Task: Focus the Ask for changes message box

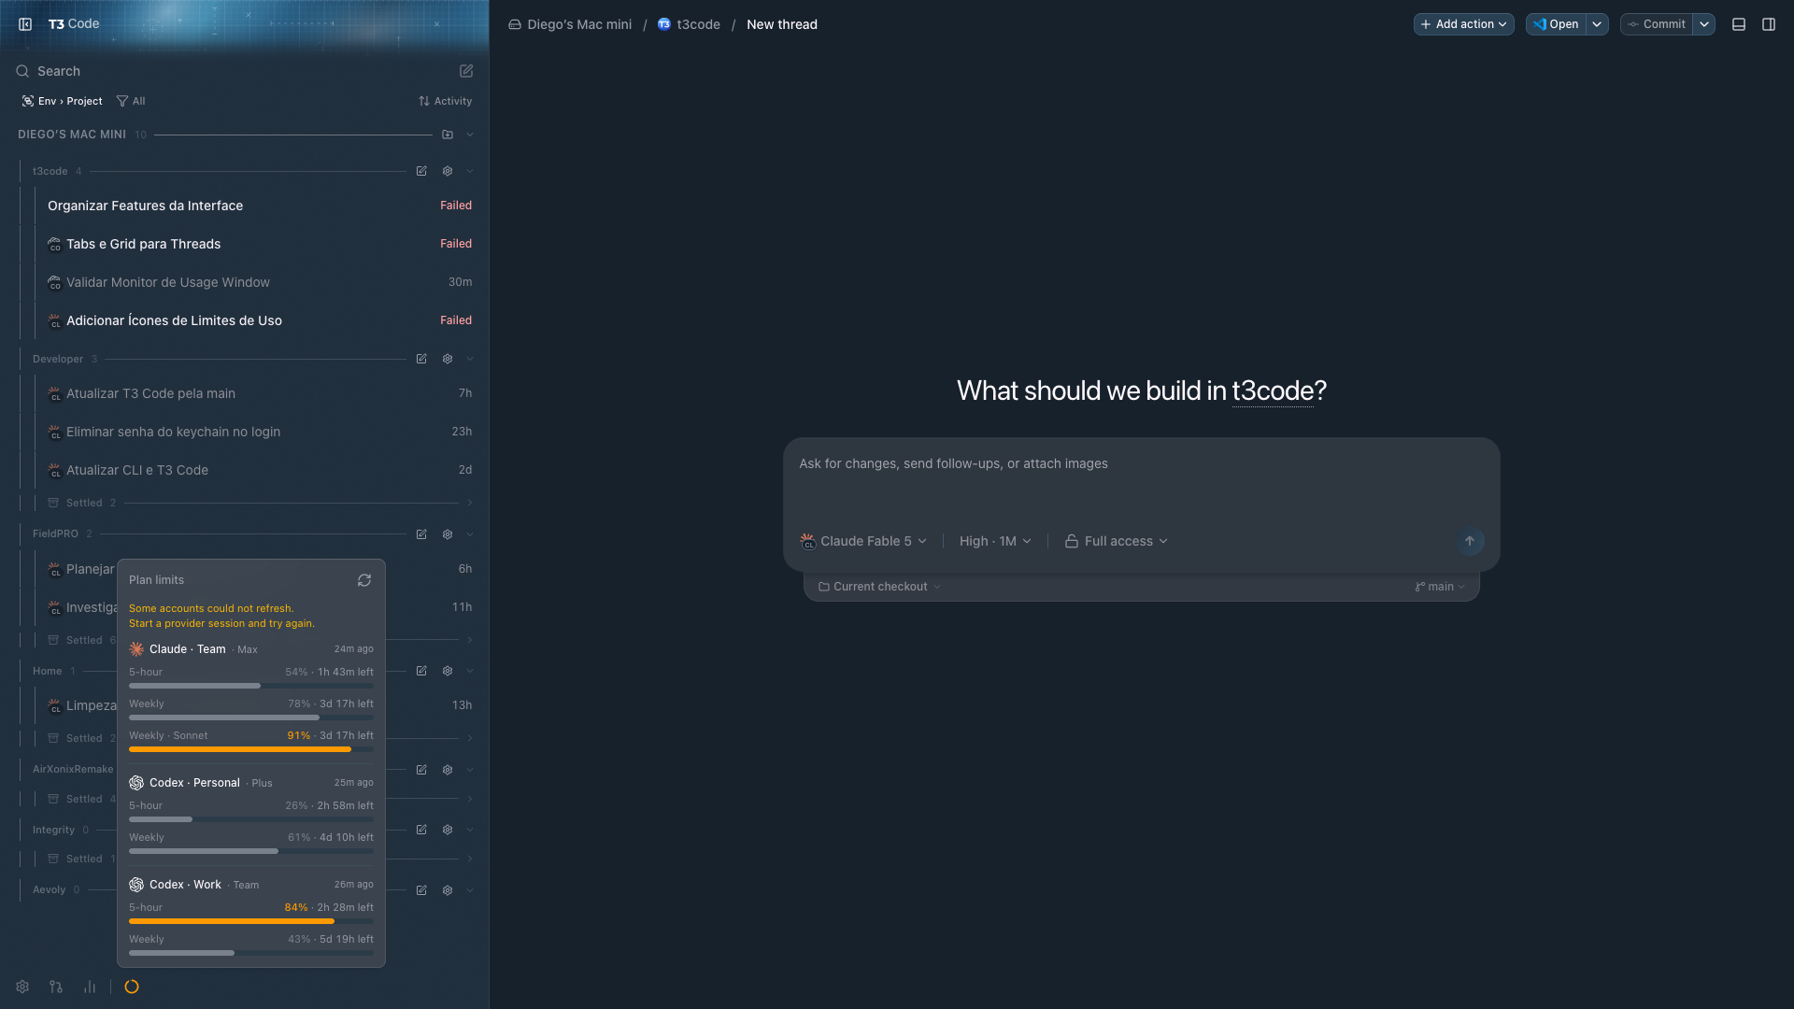Action: (1141, 482)
